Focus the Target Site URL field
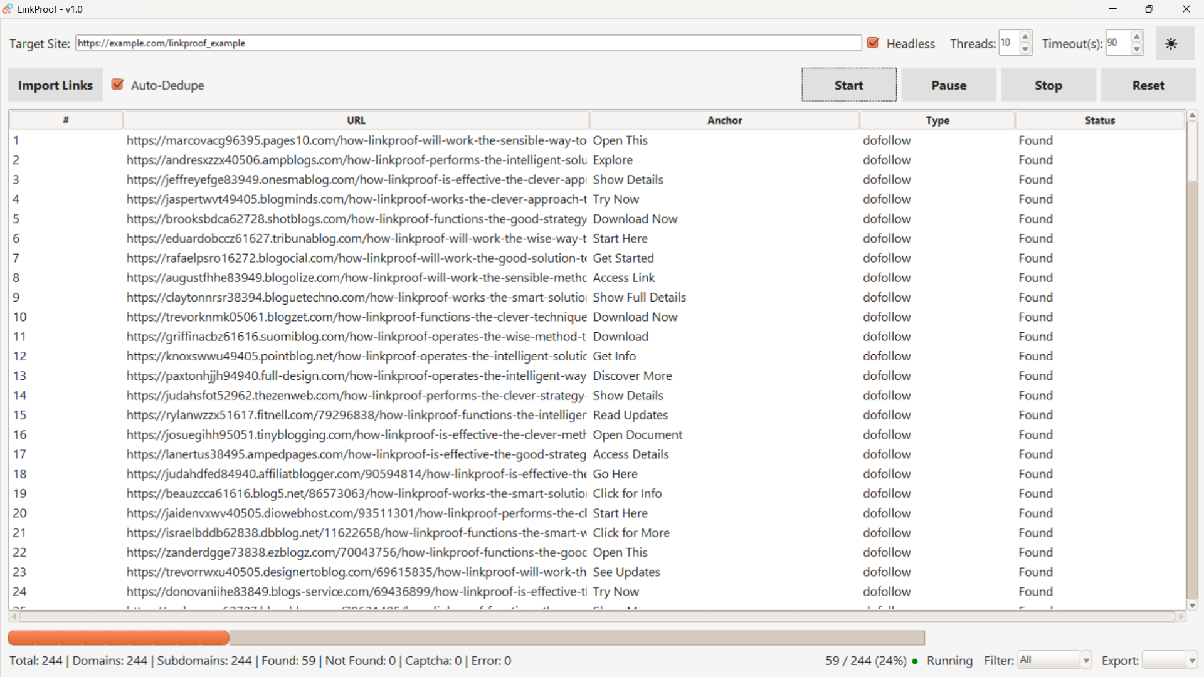The height and width of the screenshot is (677, 1204). pyautogui.click(x=468, y=43)
